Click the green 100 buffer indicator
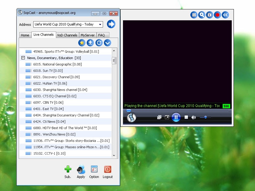 pos(226,106)
